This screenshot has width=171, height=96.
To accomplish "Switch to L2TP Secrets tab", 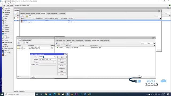I will [61, 14].
